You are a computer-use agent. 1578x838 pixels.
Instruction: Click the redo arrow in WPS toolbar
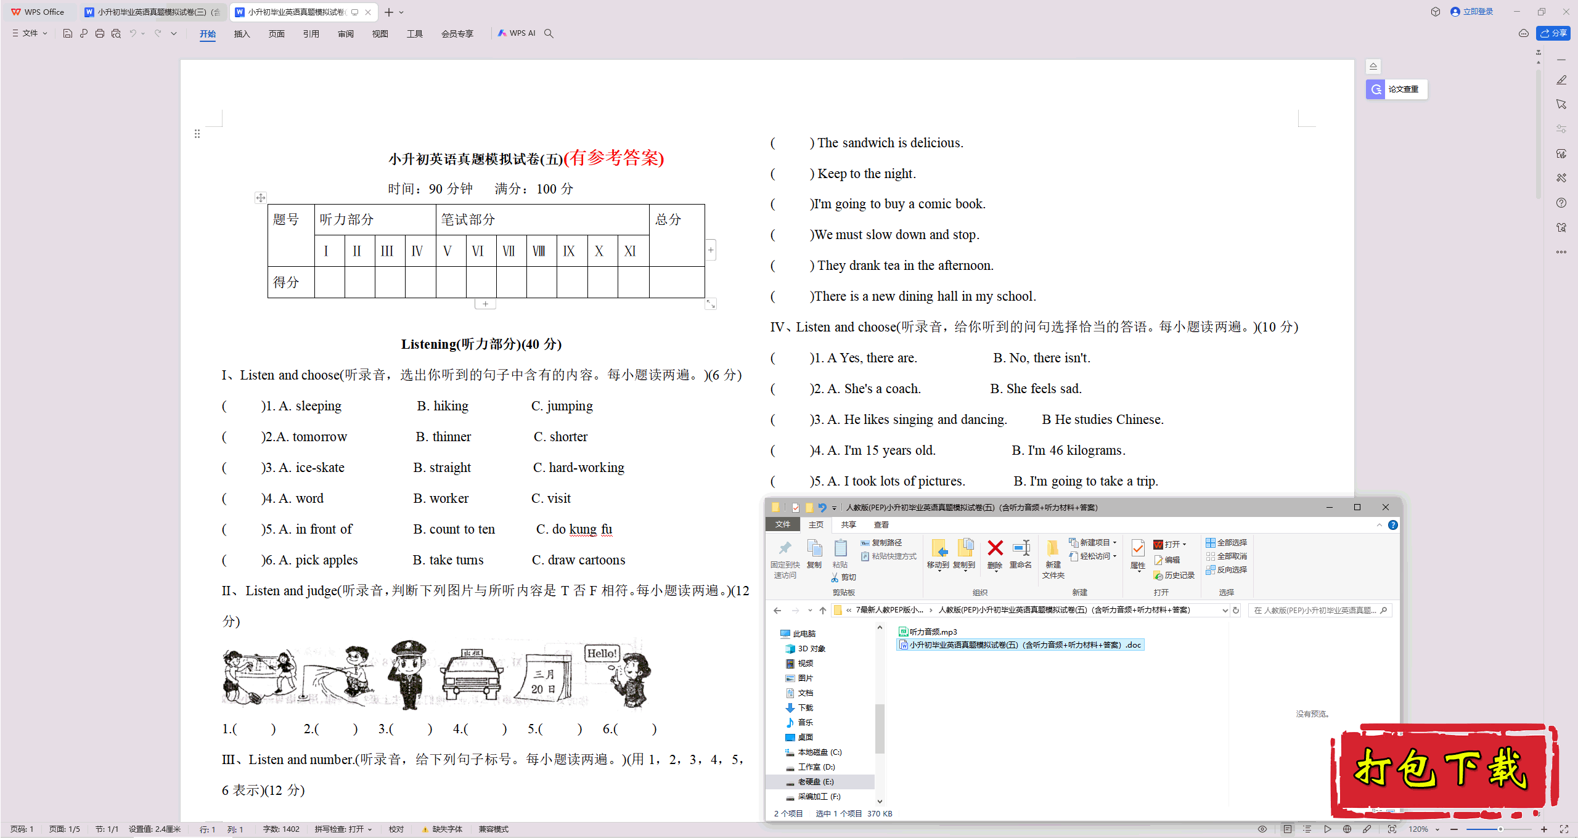pyautogui.click(x=158, y=33)
